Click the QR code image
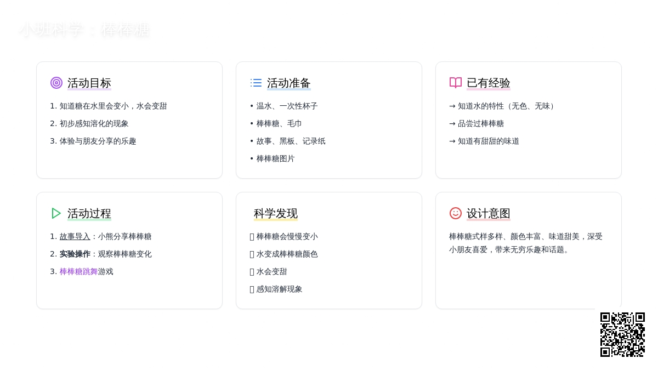The height and width of the screenshot is (370, 658). 622,334
